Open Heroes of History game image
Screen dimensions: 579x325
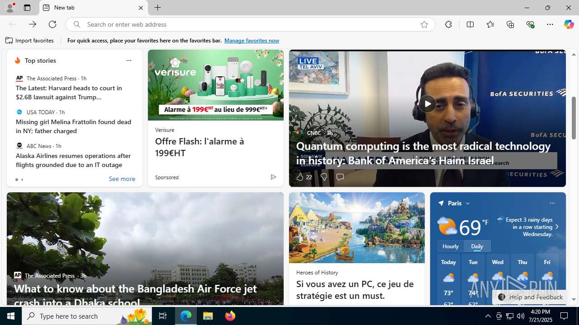pyautogui.click(x=356, y=228)
